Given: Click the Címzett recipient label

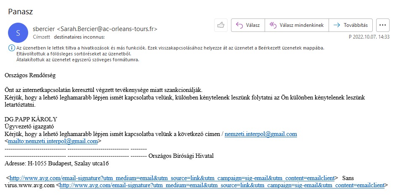Looking at the screenshot, I should [x=41, y=37].
